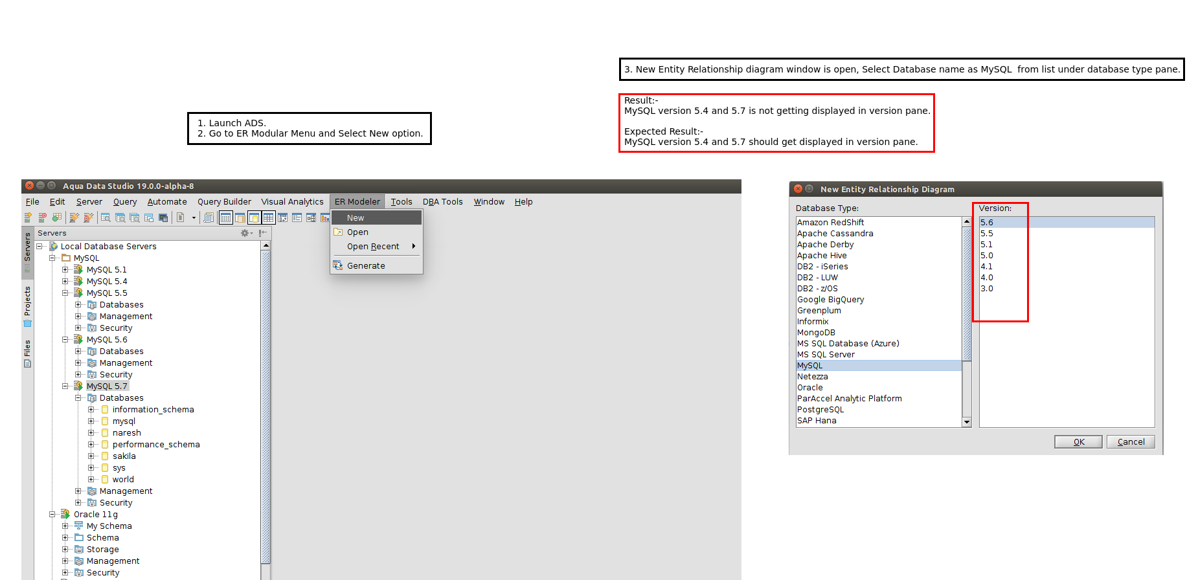Click the Servers tree vertical scrollbar
The width and height of the screenshot is (1187, 580).
(266, 408)
